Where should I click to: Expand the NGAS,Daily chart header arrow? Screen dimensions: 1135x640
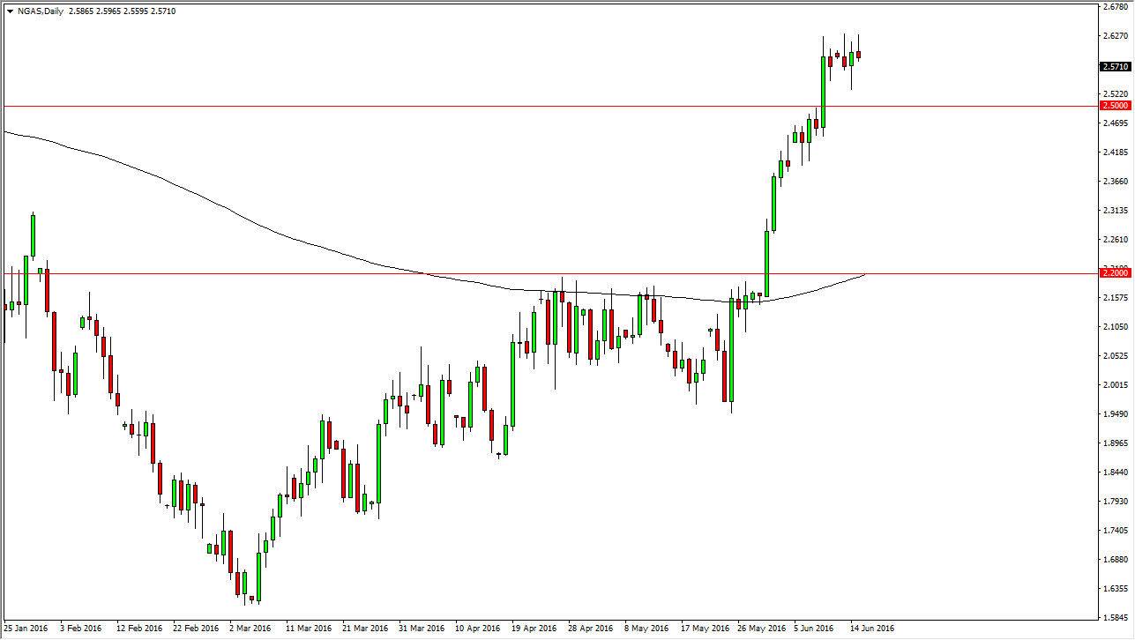(x=8, y=11)
